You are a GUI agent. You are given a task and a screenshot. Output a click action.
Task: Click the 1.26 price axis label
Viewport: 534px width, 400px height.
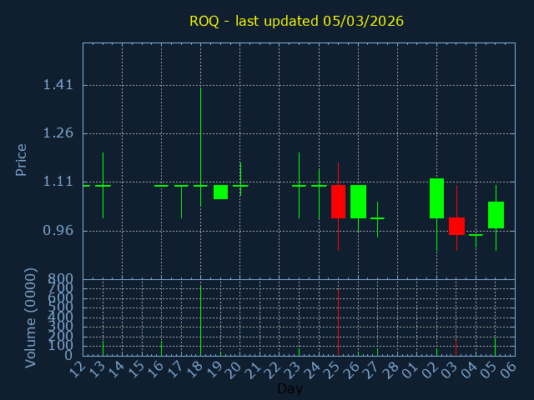[58, 133]
